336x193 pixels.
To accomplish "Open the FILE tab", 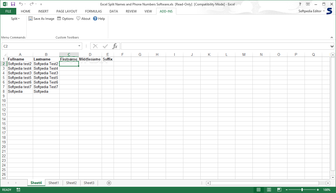I will (x=8, y=11).
